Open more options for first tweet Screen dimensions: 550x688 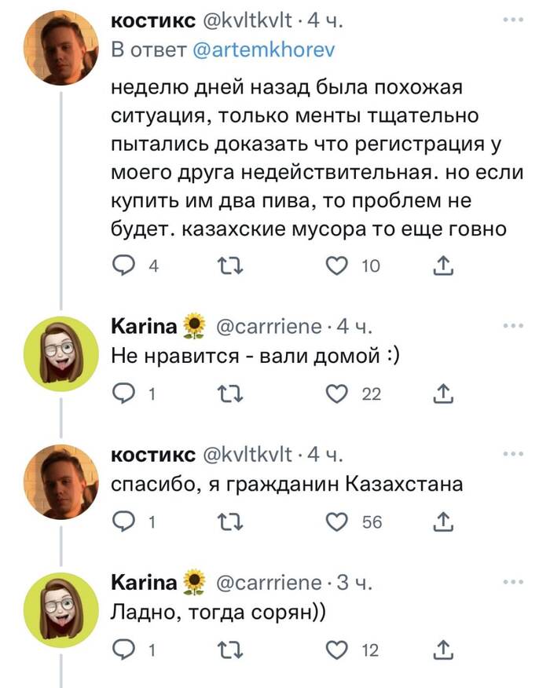511,20
